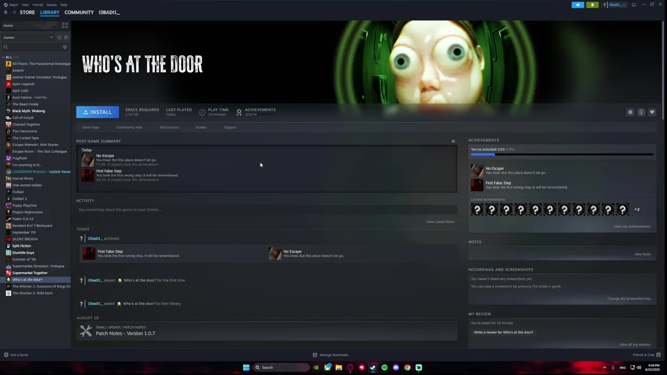This screenshot has width=667, height=375.
Task: Switch to the COMMUNITY tab
Action: click(79, 12)
